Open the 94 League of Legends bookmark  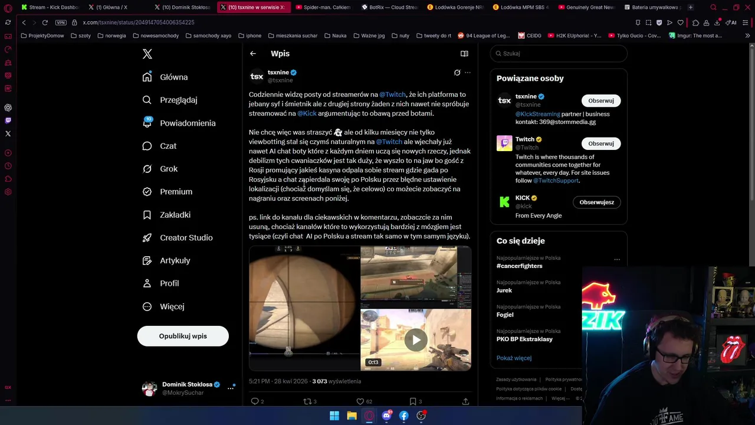coord(484,35)
